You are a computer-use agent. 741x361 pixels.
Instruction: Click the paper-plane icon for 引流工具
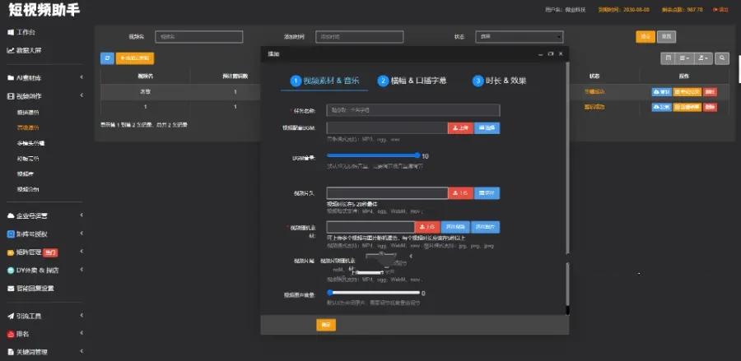[11, 316]
